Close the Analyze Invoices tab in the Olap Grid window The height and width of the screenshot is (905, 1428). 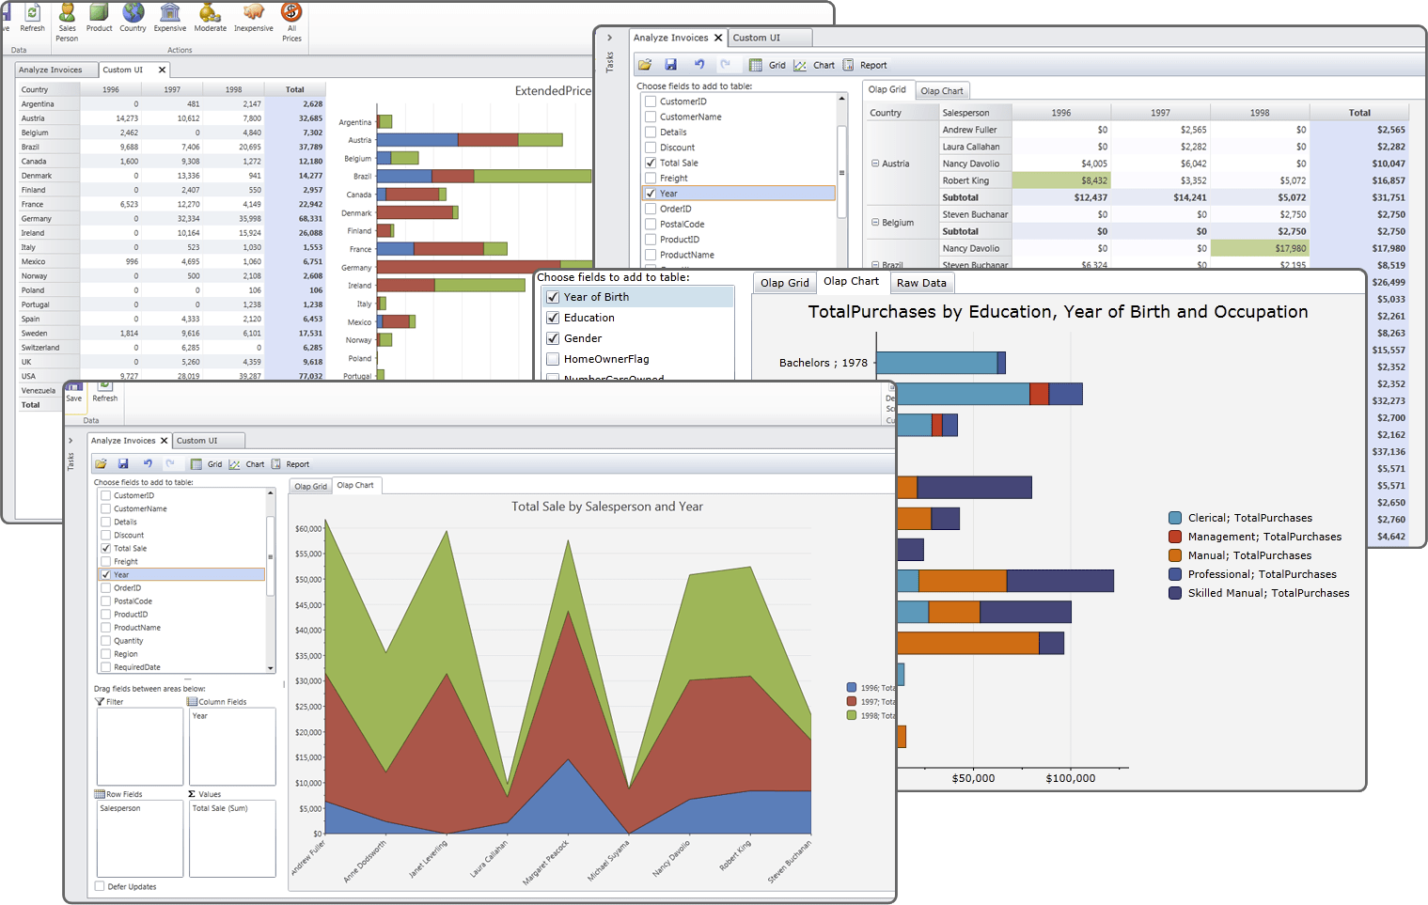[x=718, y=38]
